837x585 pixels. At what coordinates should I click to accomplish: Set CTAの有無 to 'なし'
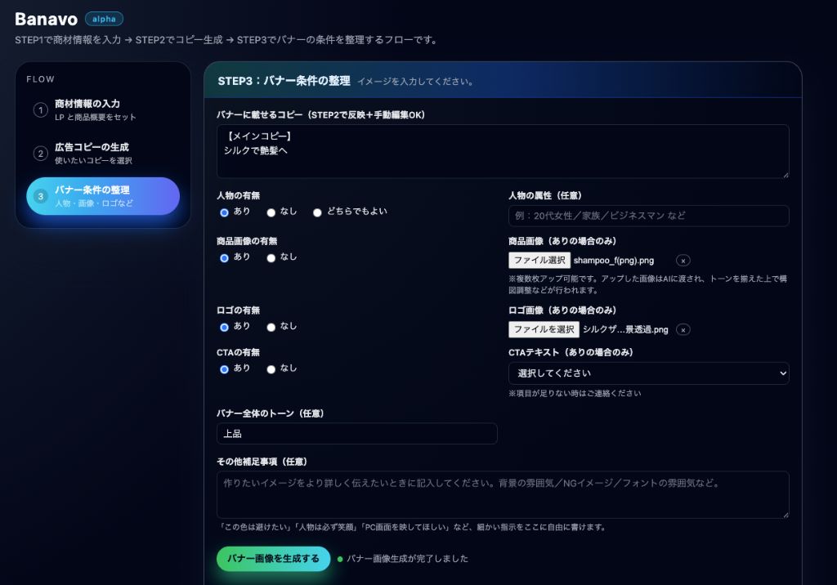click(271, 369)
